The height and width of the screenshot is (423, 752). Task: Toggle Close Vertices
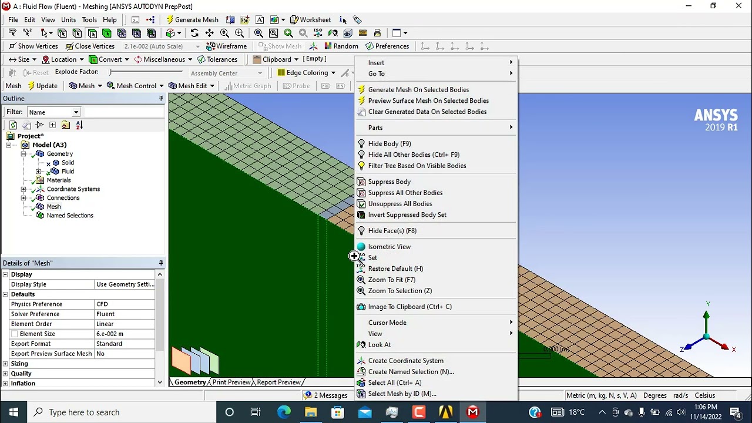90,46
